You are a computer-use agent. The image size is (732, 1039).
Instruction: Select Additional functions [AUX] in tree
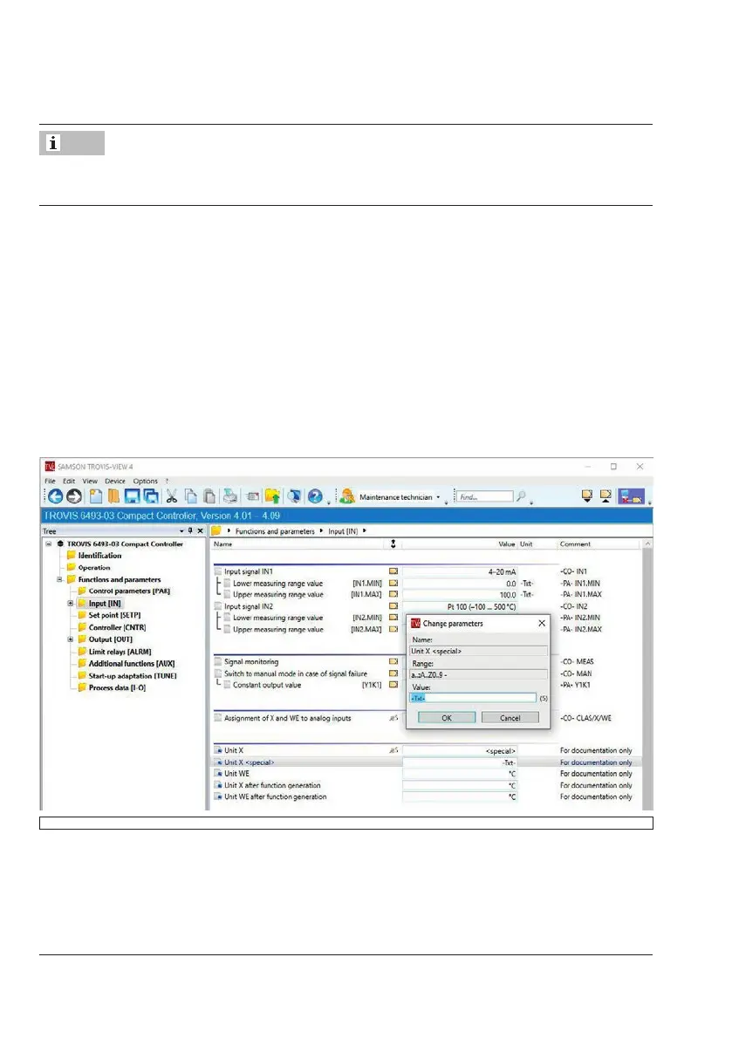coord(132,663)
